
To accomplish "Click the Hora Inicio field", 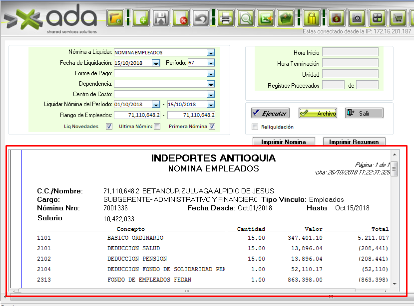I will click(x=350, y=52).
